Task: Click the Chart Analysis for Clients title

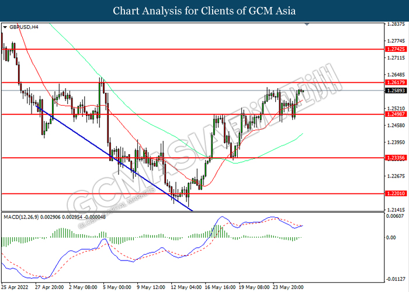Action: pos(204,11)
